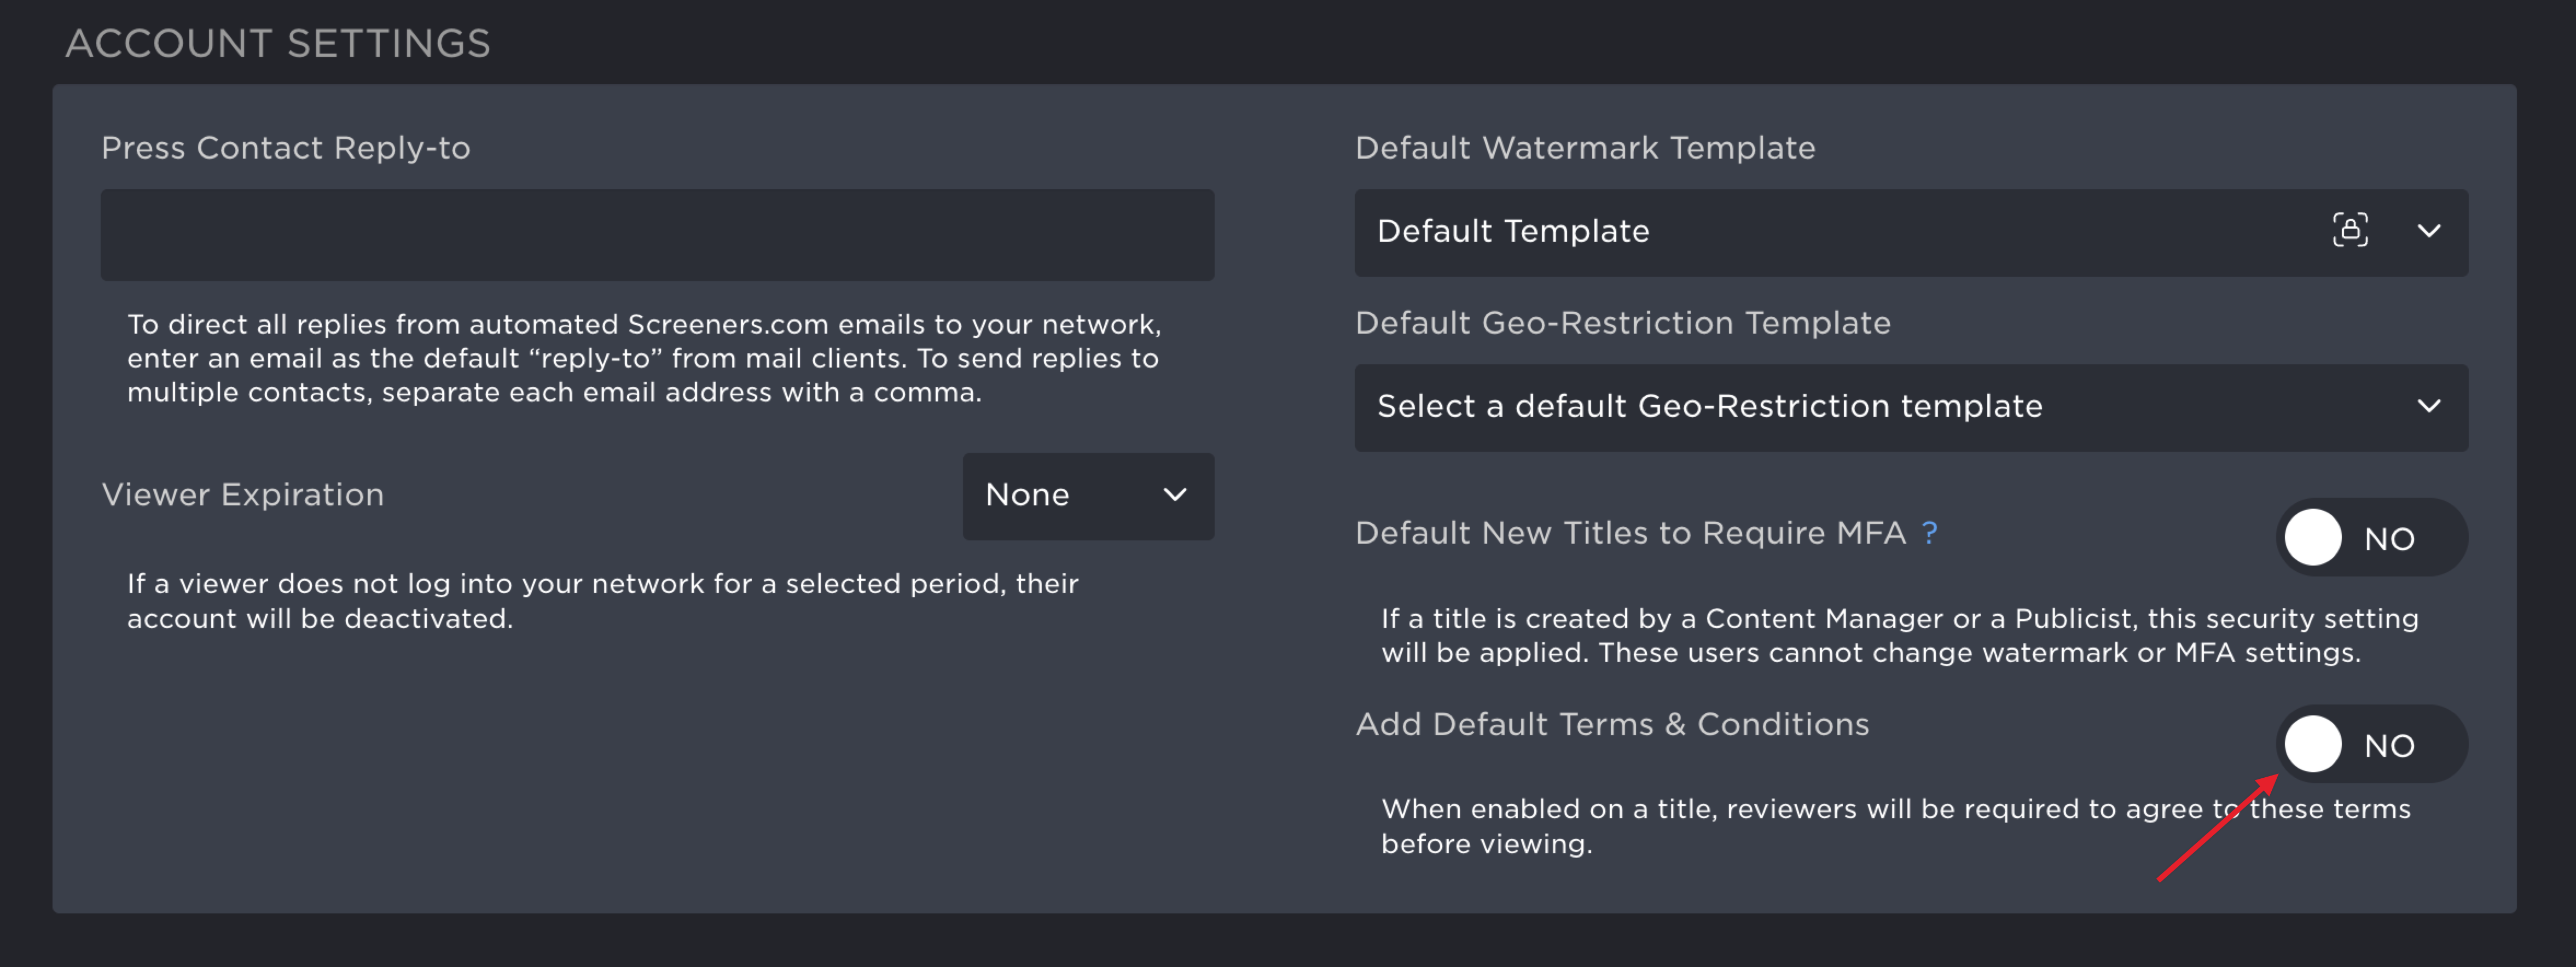The width and height of the screenshot is (2576, 967).
Task: Open the MFA help question mark
Action: pos(1929,533)
